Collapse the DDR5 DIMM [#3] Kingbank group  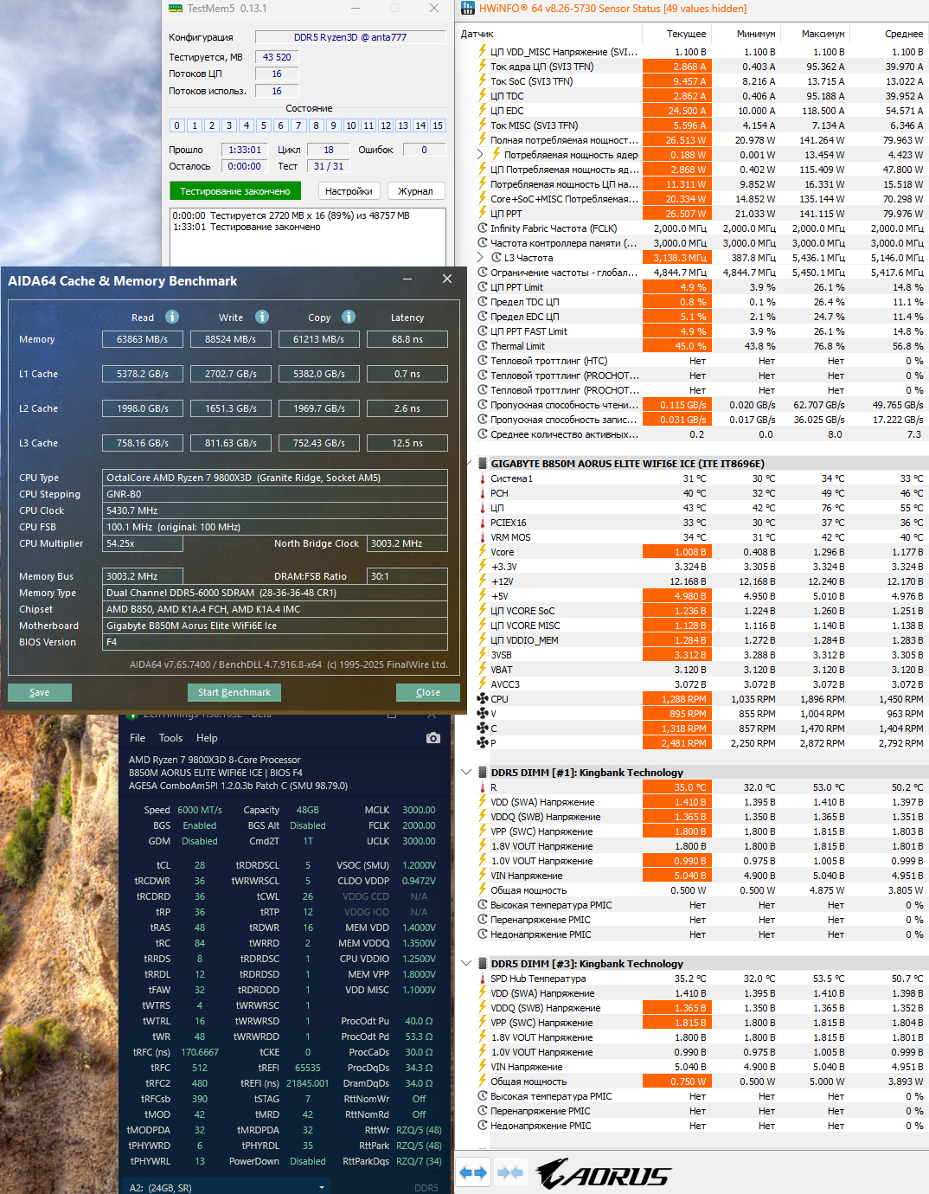[467, 964]
